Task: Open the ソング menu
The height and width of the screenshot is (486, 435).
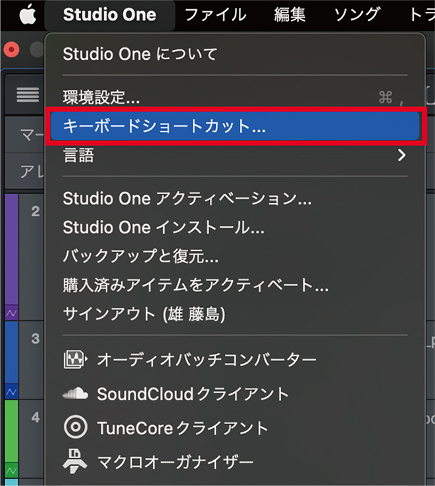Action: 357,14
